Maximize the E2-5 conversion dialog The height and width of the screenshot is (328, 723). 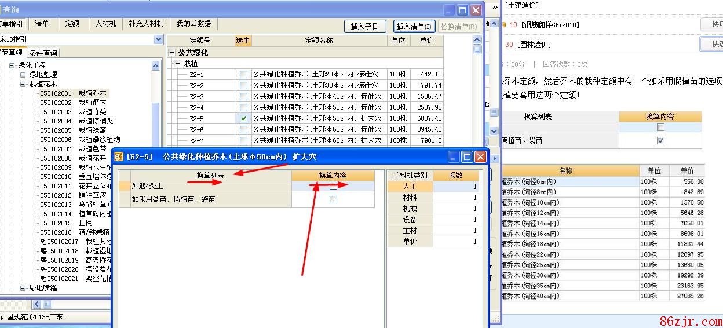(467, 156)
